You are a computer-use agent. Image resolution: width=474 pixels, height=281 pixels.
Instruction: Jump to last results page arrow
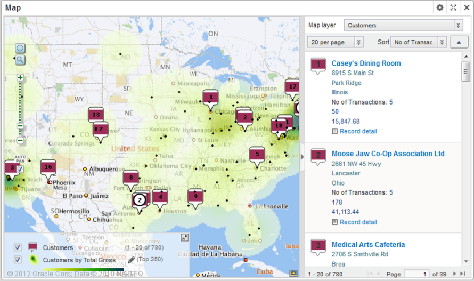pyautogui.click(x=462, y=274)
